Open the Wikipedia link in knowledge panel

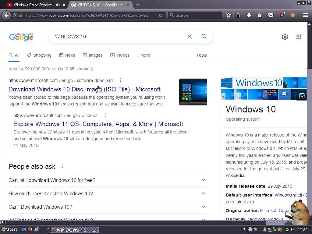235,175
